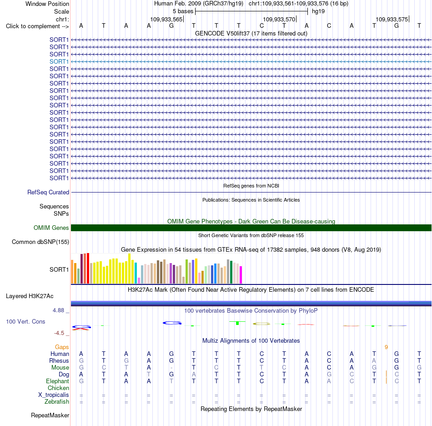Open the 'RefSeq genes from NCBI' track title
432x426 pixels.
point(251,186)
